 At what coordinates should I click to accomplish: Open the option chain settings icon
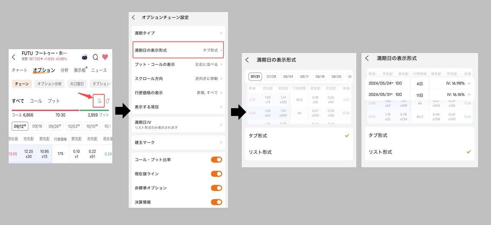[x=99, y=101]
